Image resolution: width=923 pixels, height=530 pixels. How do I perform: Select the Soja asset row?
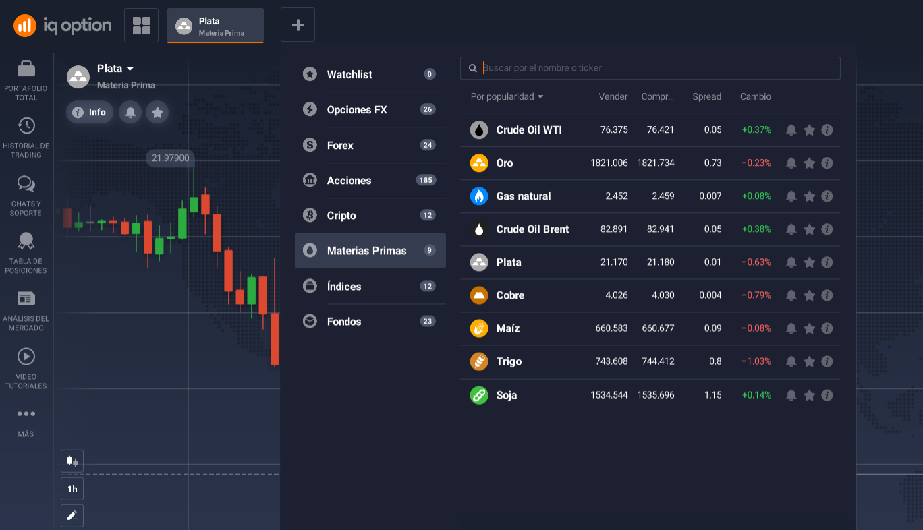[650, 395]
